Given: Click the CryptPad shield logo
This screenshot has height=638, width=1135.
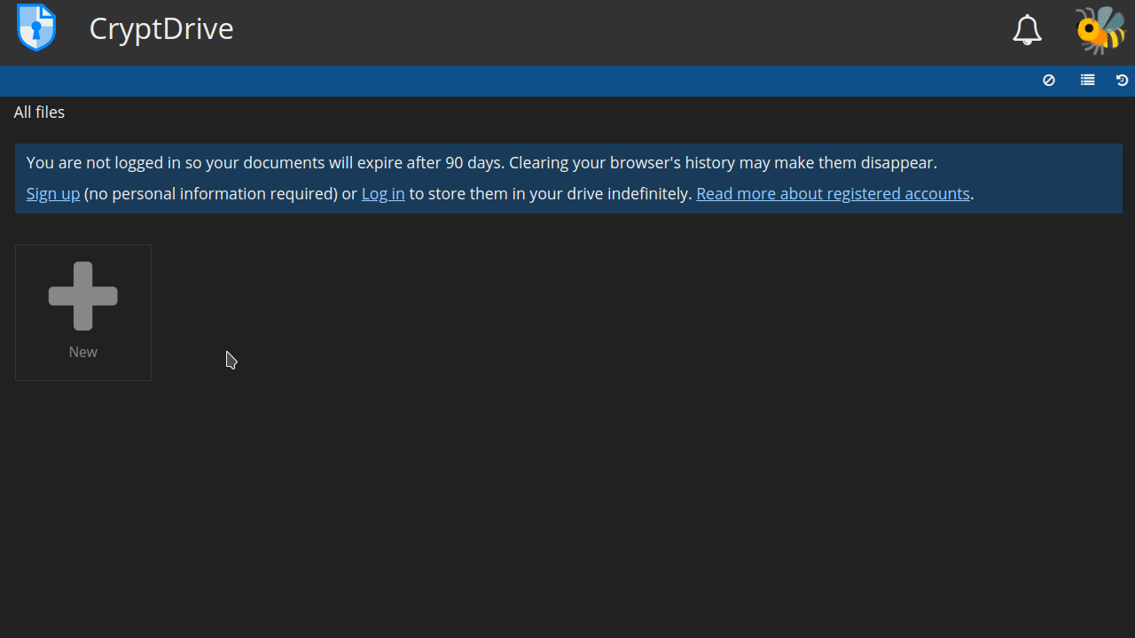Looking at the screenshot, I should click(x=36, y=28).
